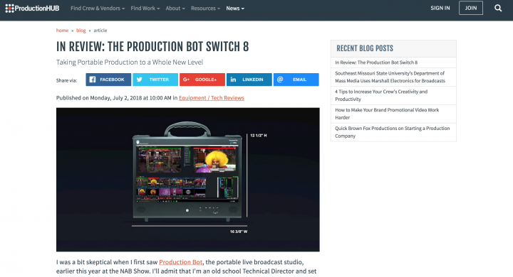
Task: Share article via Email button
Action: (296, 80)
